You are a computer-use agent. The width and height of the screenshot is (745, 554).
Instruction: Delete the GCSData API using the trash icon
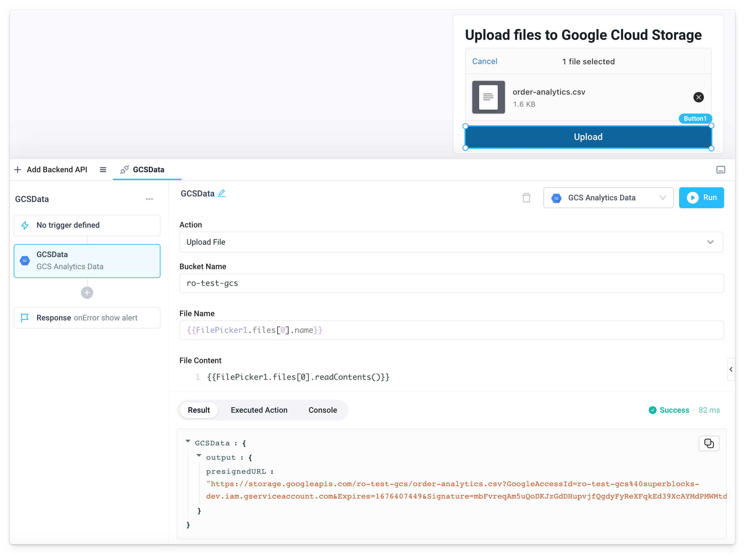point(526,198)
